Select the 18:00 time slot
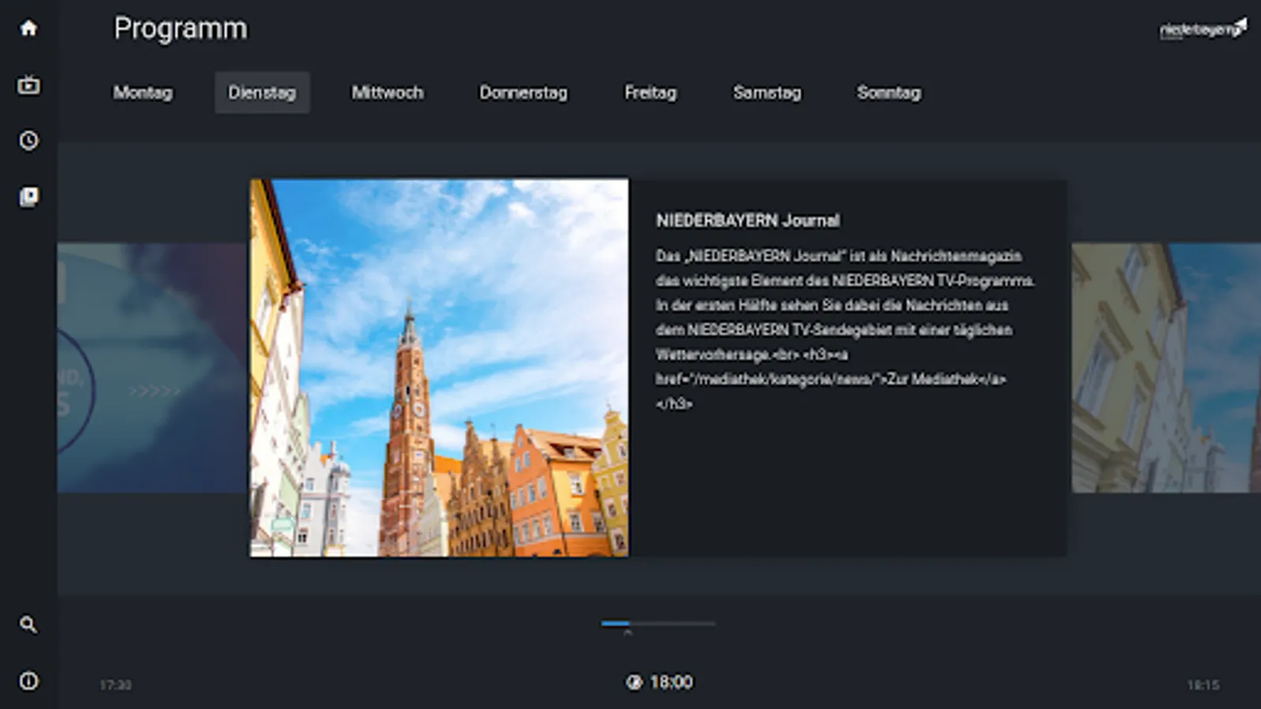The height and width of the screenshot is (709, 1261). click(x=671, y=682)
